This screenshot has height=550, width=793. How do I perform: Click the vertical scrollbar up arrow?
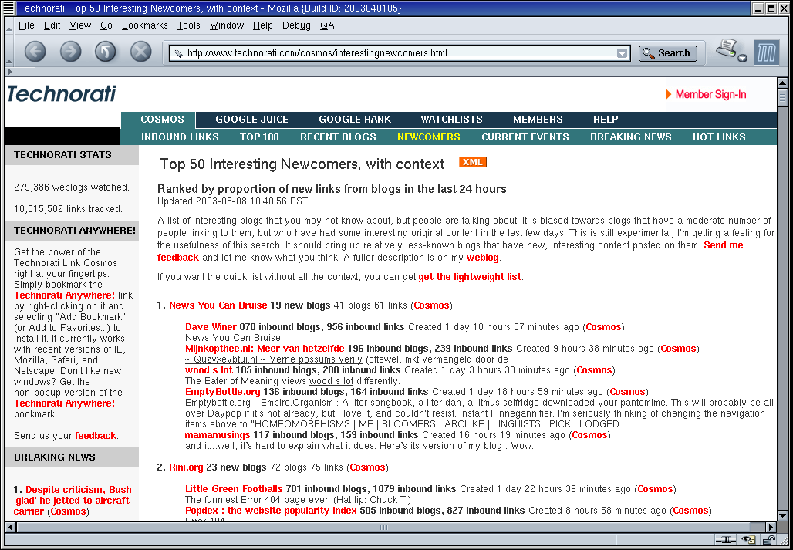pyautogui.click(x=782, y=83)
